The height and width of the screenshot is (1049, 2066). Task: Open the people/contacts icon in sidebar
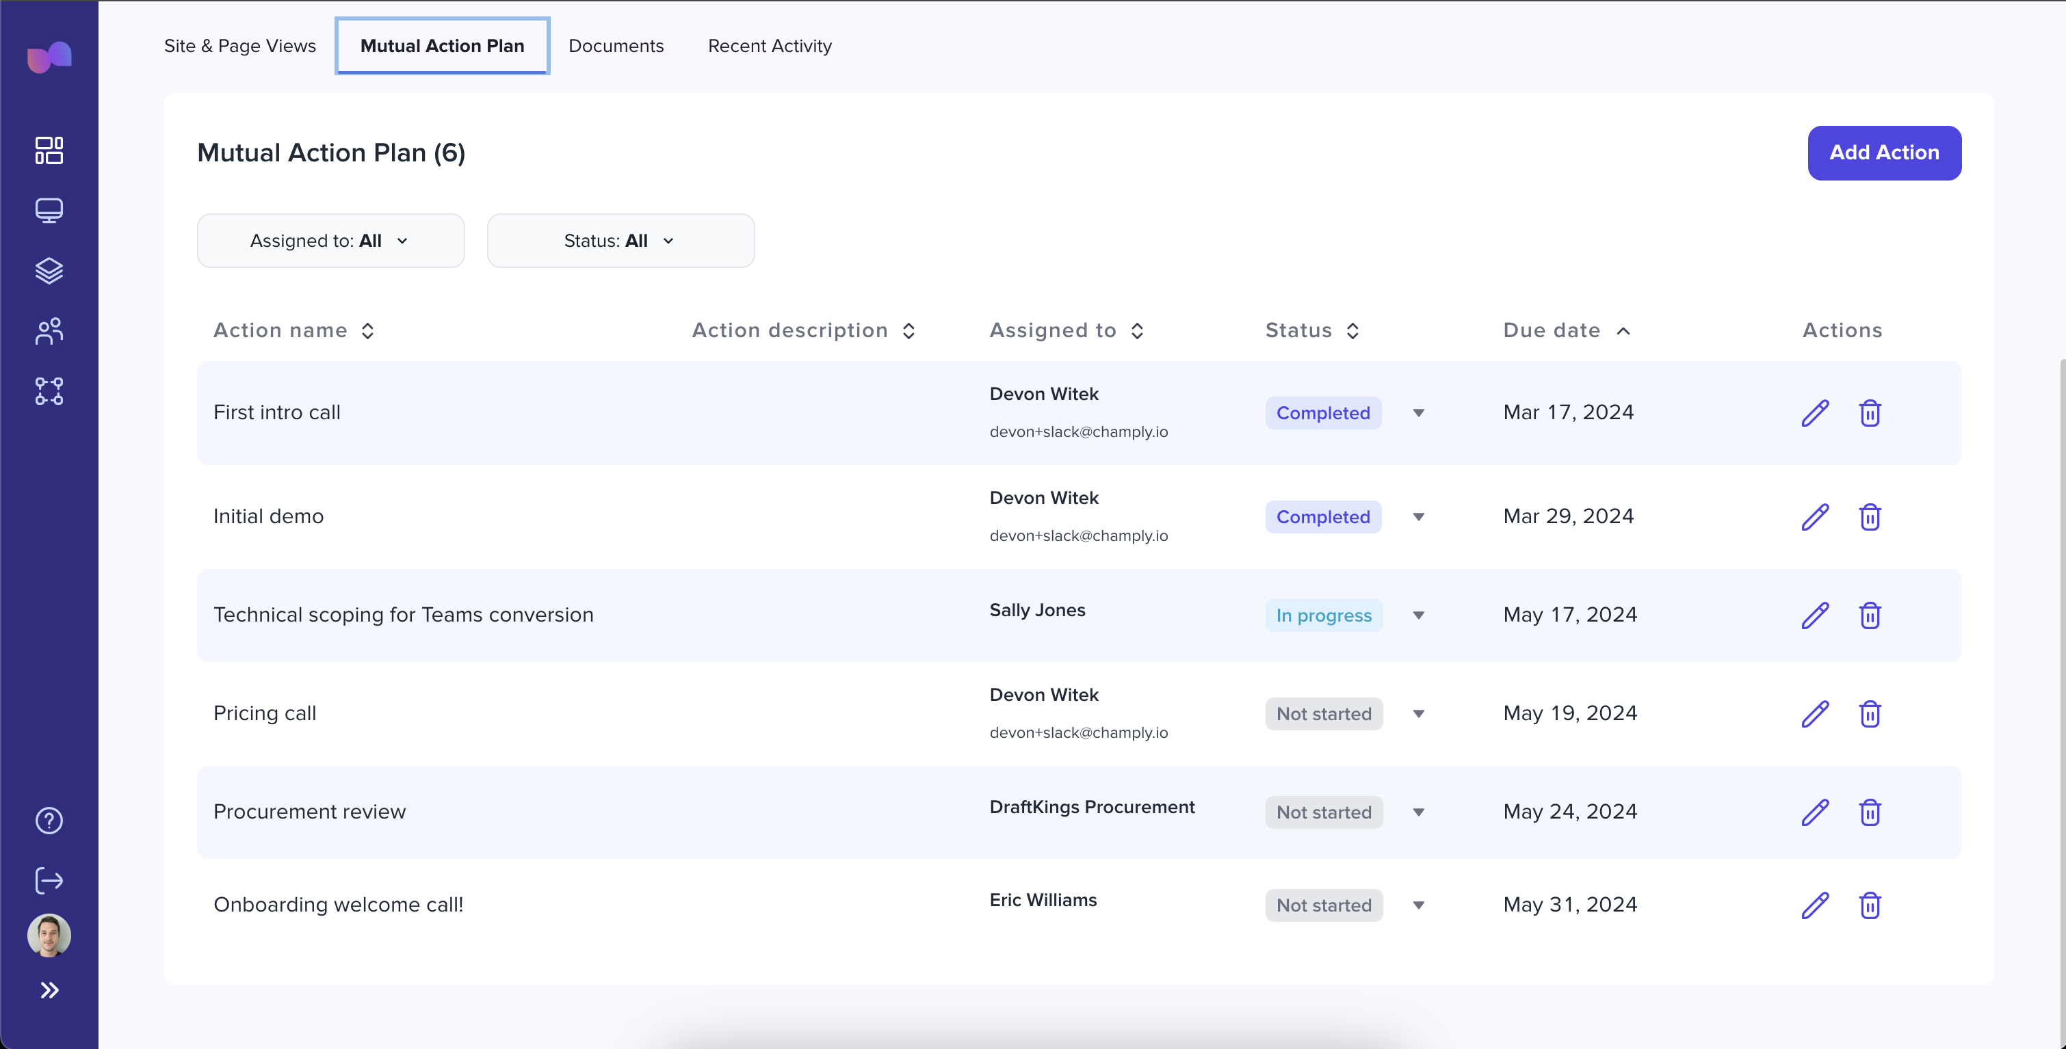click(x=49, y=331)
